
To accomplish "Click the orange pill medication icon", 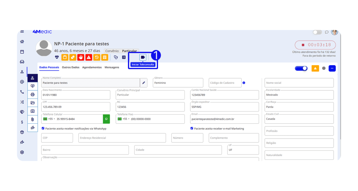I will point(73,58).
